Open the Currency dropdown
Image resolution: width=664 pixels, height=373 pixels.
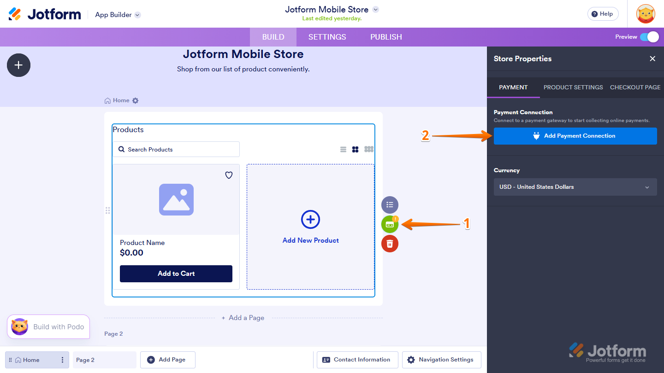575,187
